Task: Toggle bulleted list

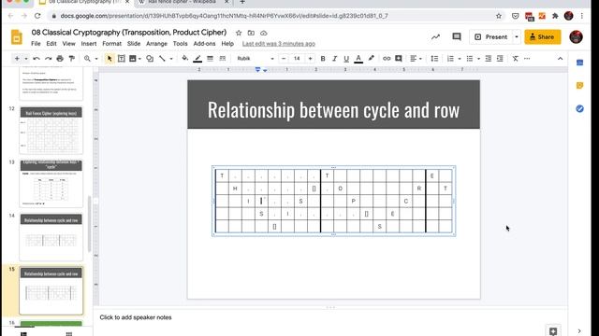Action: 470,59
